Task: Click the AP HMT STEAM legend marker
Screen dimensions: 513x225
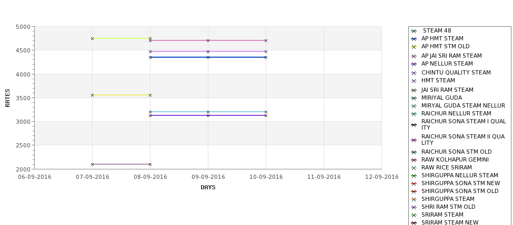Action: (414, 39)
